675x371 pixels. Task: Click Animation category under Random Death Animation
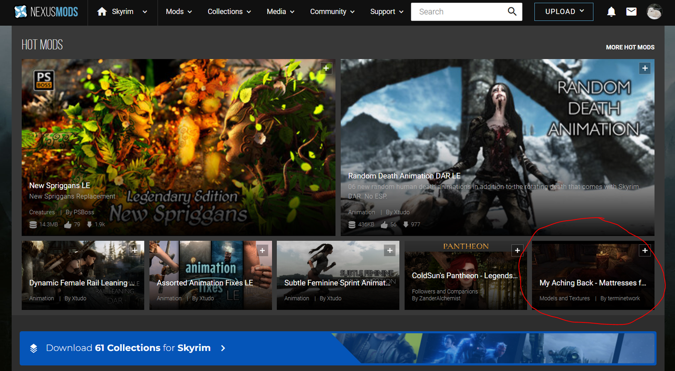(362, 212)
